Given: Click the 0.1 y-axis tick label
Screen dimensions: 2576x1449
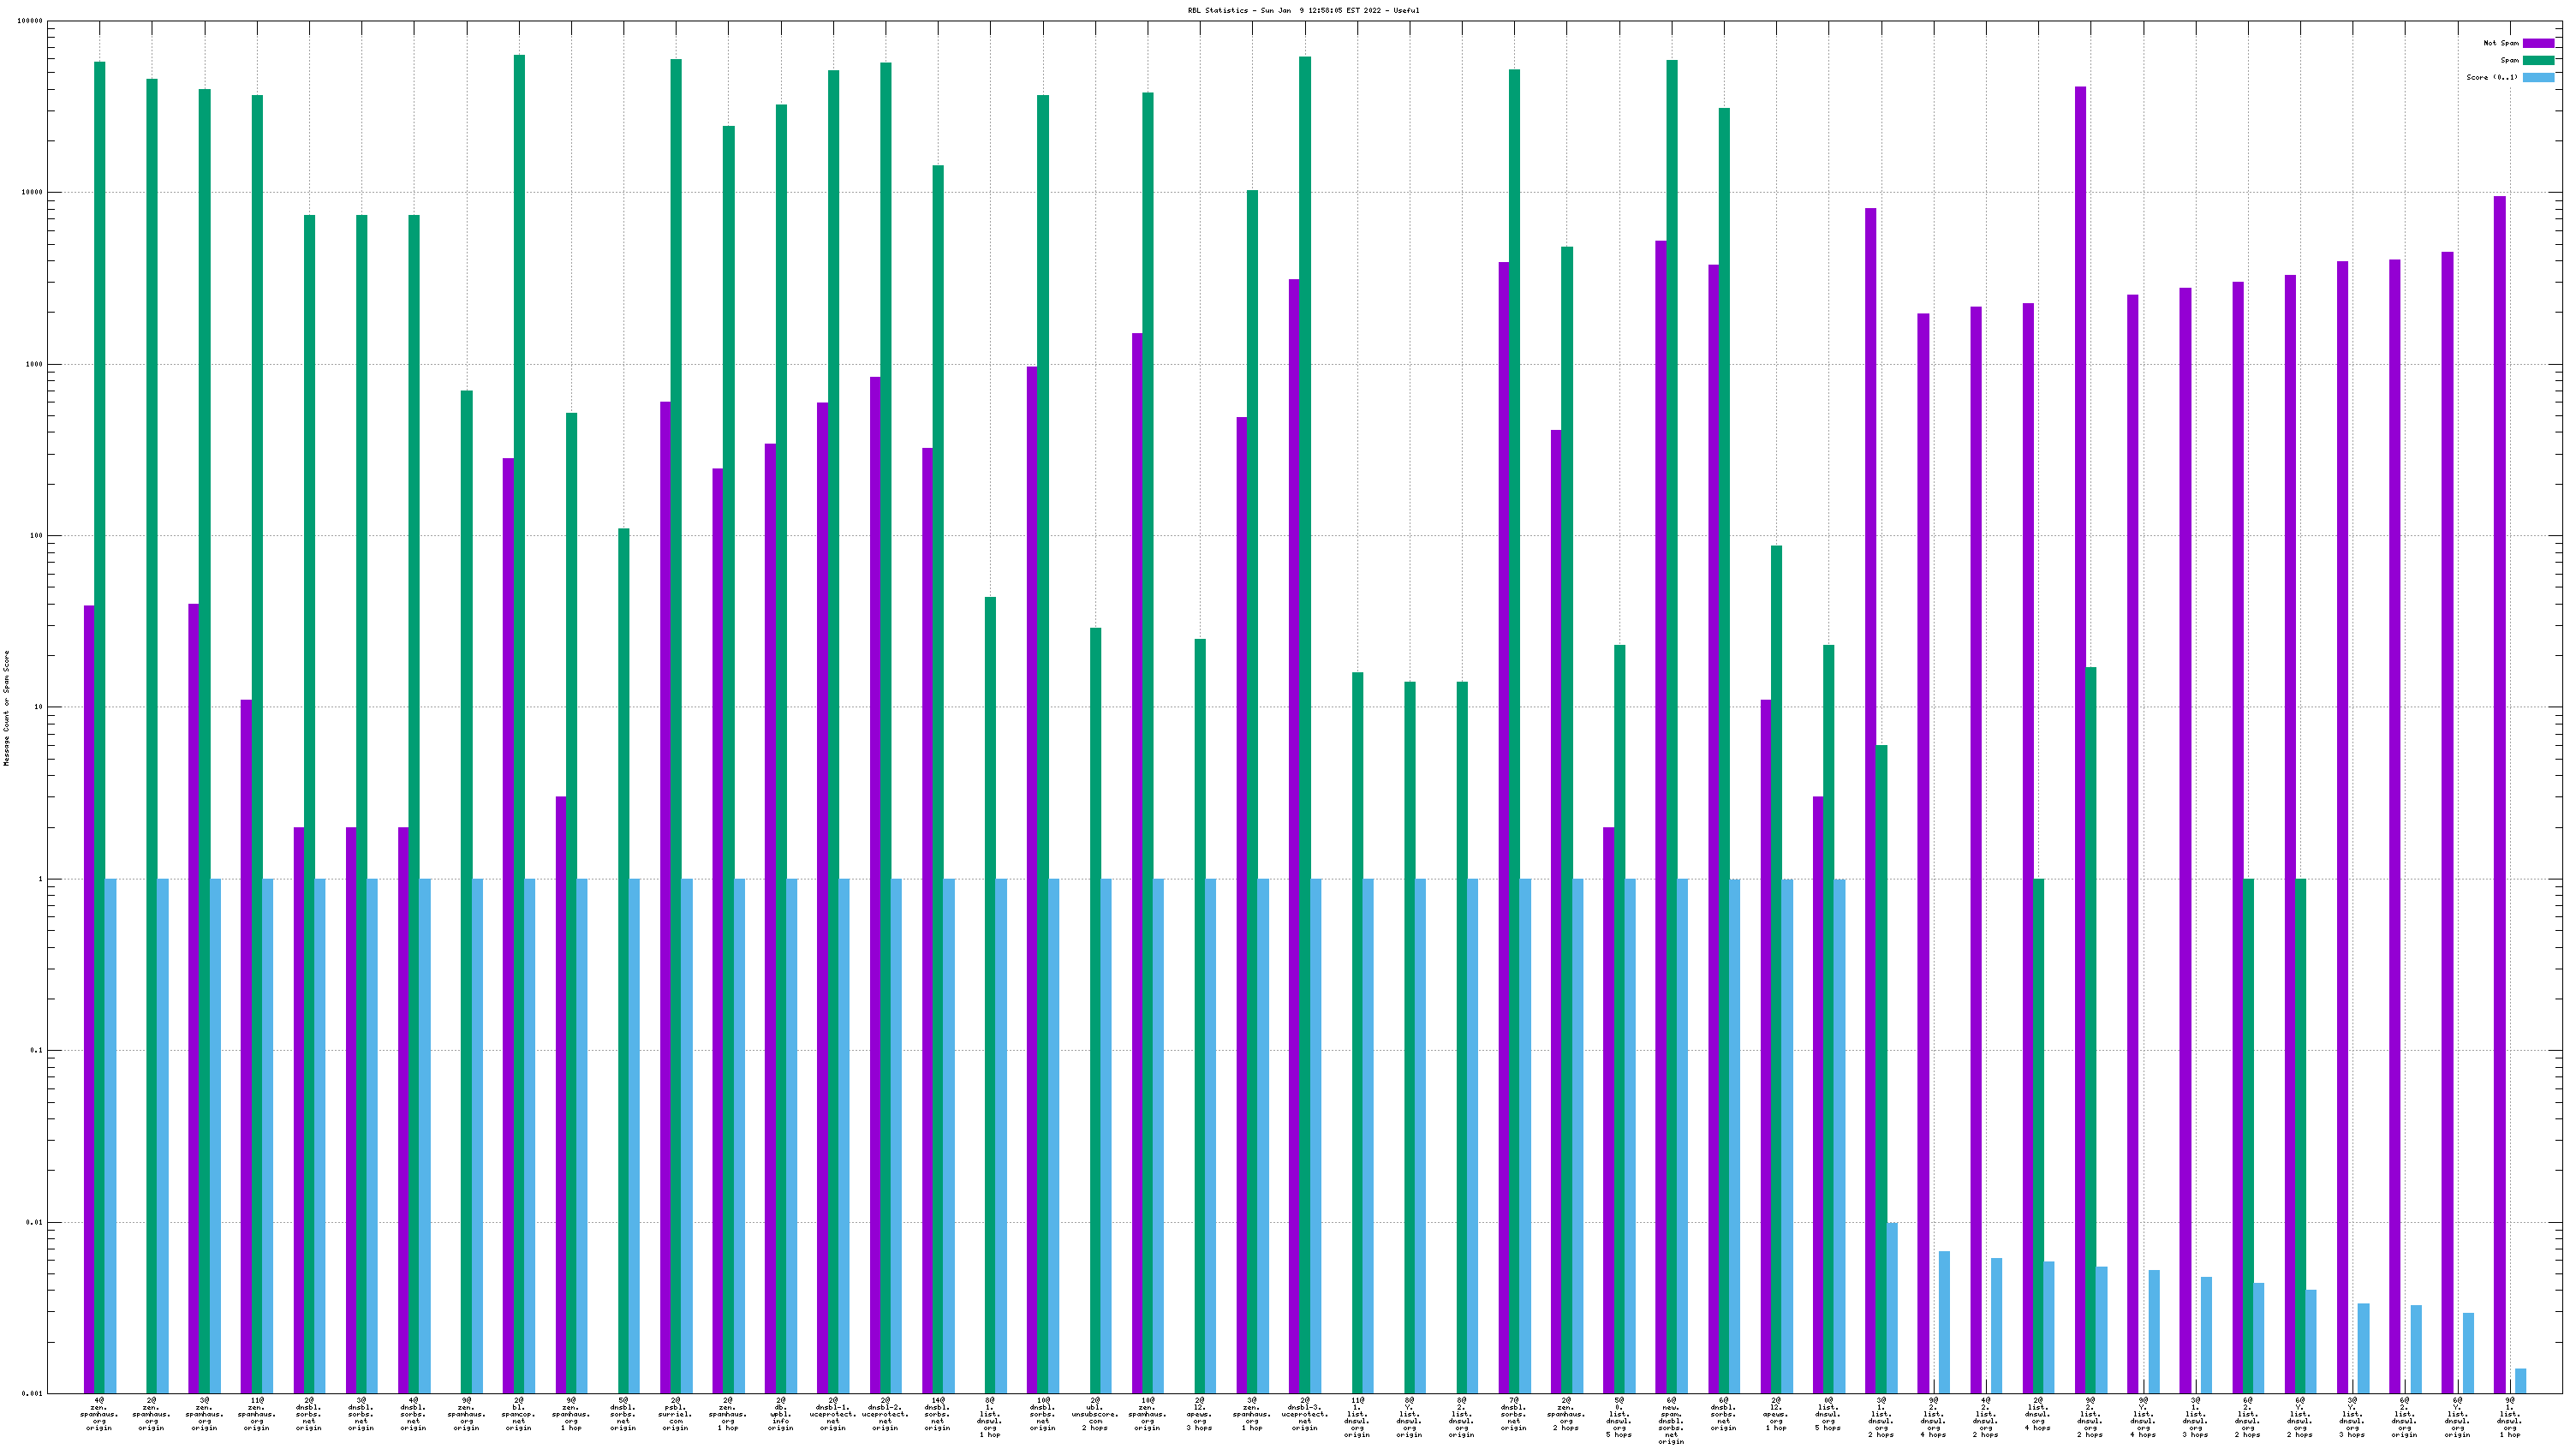Looking at the screenshot, I should click(36, 1050).
